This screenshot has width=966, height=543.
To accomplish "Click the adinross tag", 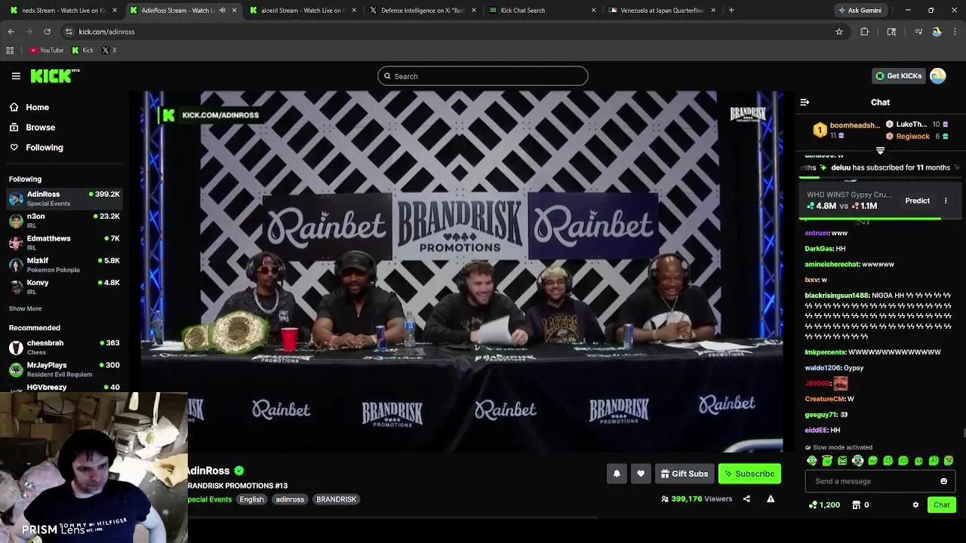I will tap(290, 499).
